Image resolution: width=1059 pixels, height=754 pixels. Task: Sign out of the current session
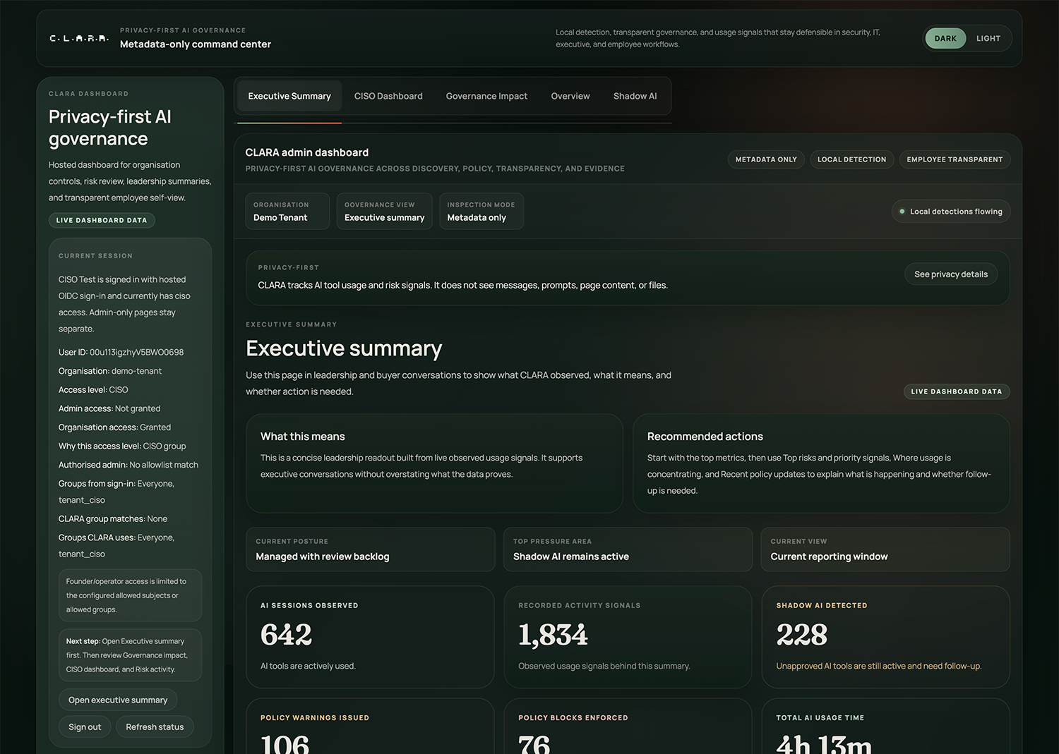tap(85, 726)
